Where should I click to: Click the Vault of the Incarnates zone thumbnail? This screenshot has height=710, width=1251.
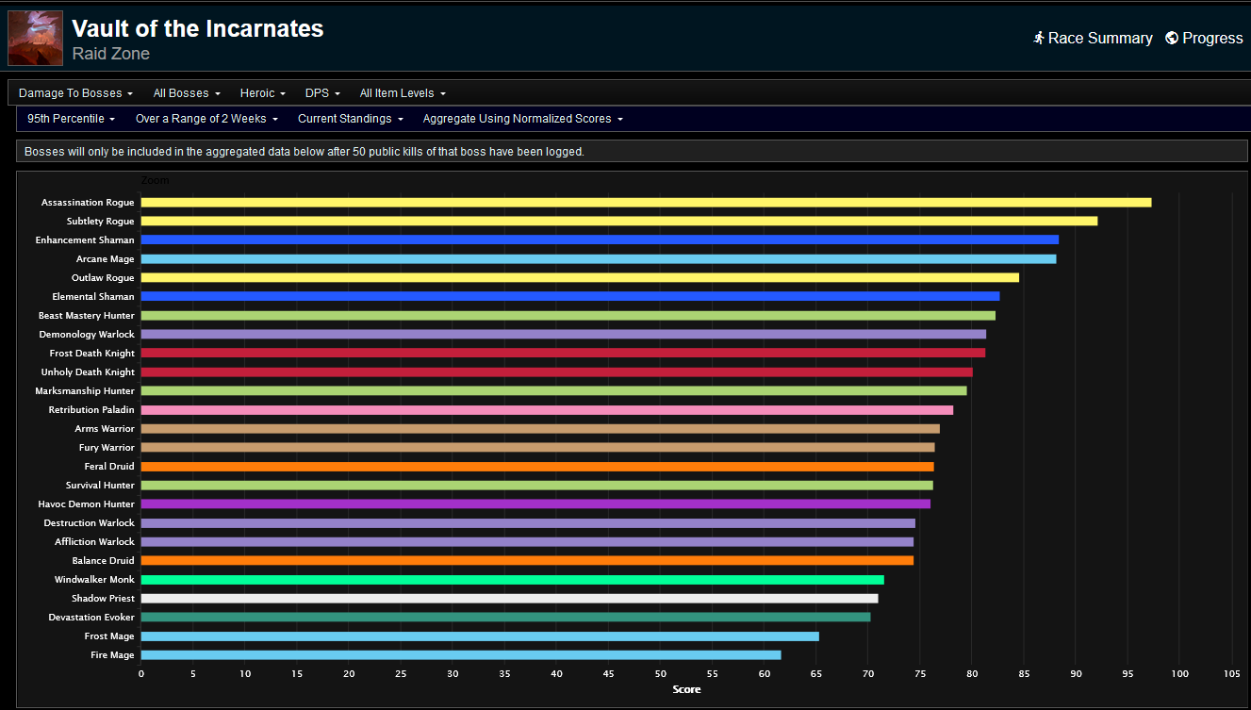tap(35, 38)
